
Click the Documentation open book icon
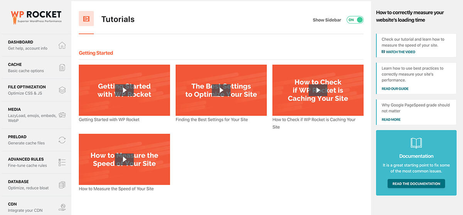(x=416, y=143)
